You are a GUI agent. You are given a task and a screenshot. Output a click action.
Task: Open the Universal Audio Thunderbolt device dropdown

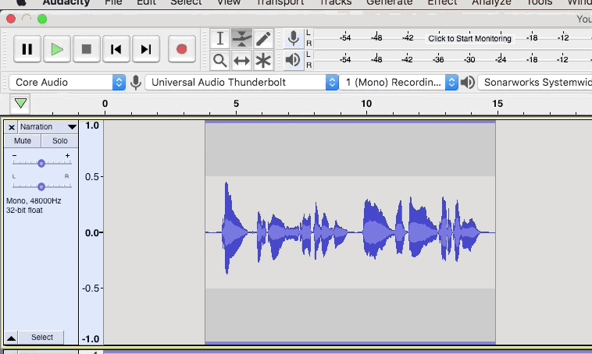click(x=243, y=82)
